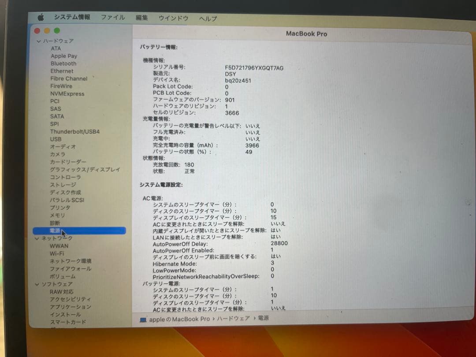
Task: Open the システム情報 menu
Action: 72,17
